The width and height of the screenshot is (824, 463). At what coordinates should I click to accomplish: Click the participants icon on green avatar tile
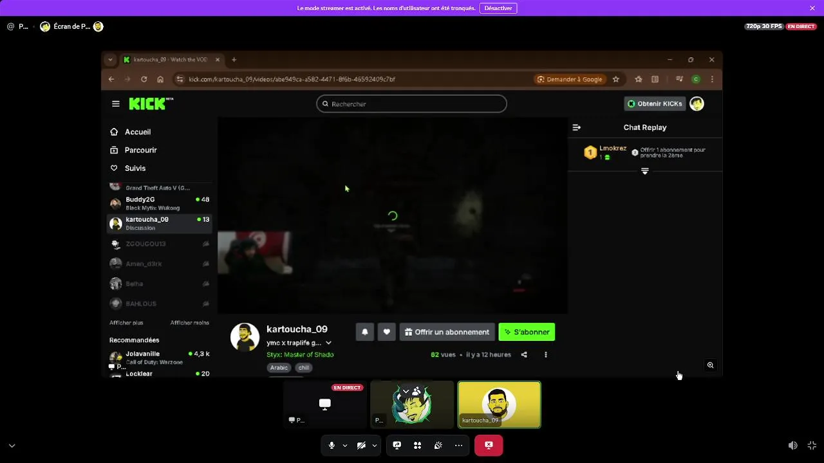coord(417,391)
